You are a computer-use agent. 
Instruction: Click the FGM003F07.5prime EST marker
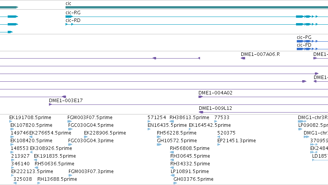pyautogui.click(x=70, y=121)
